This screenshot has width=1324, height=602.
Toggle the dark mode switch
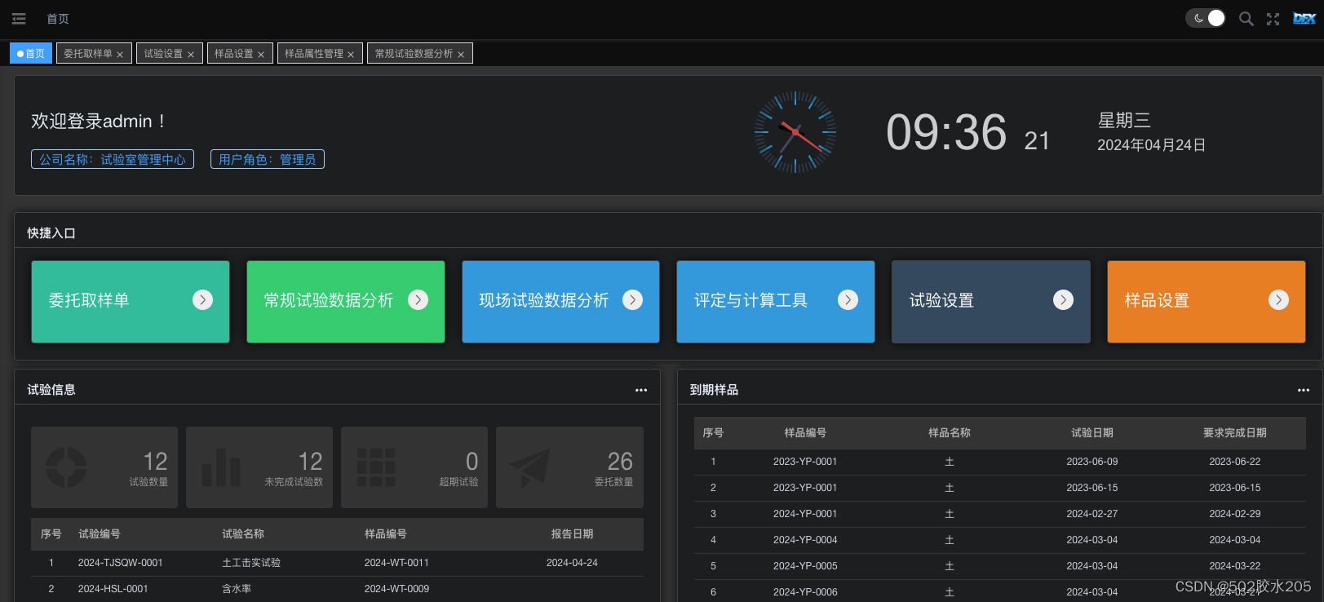pyautogui.click(x=1205, y=18)
